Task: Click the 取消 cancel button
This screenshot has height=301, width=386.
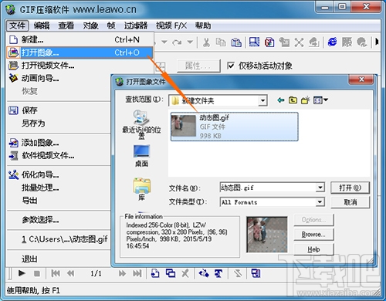Action: pyautogui.click(x=350, y=202)
